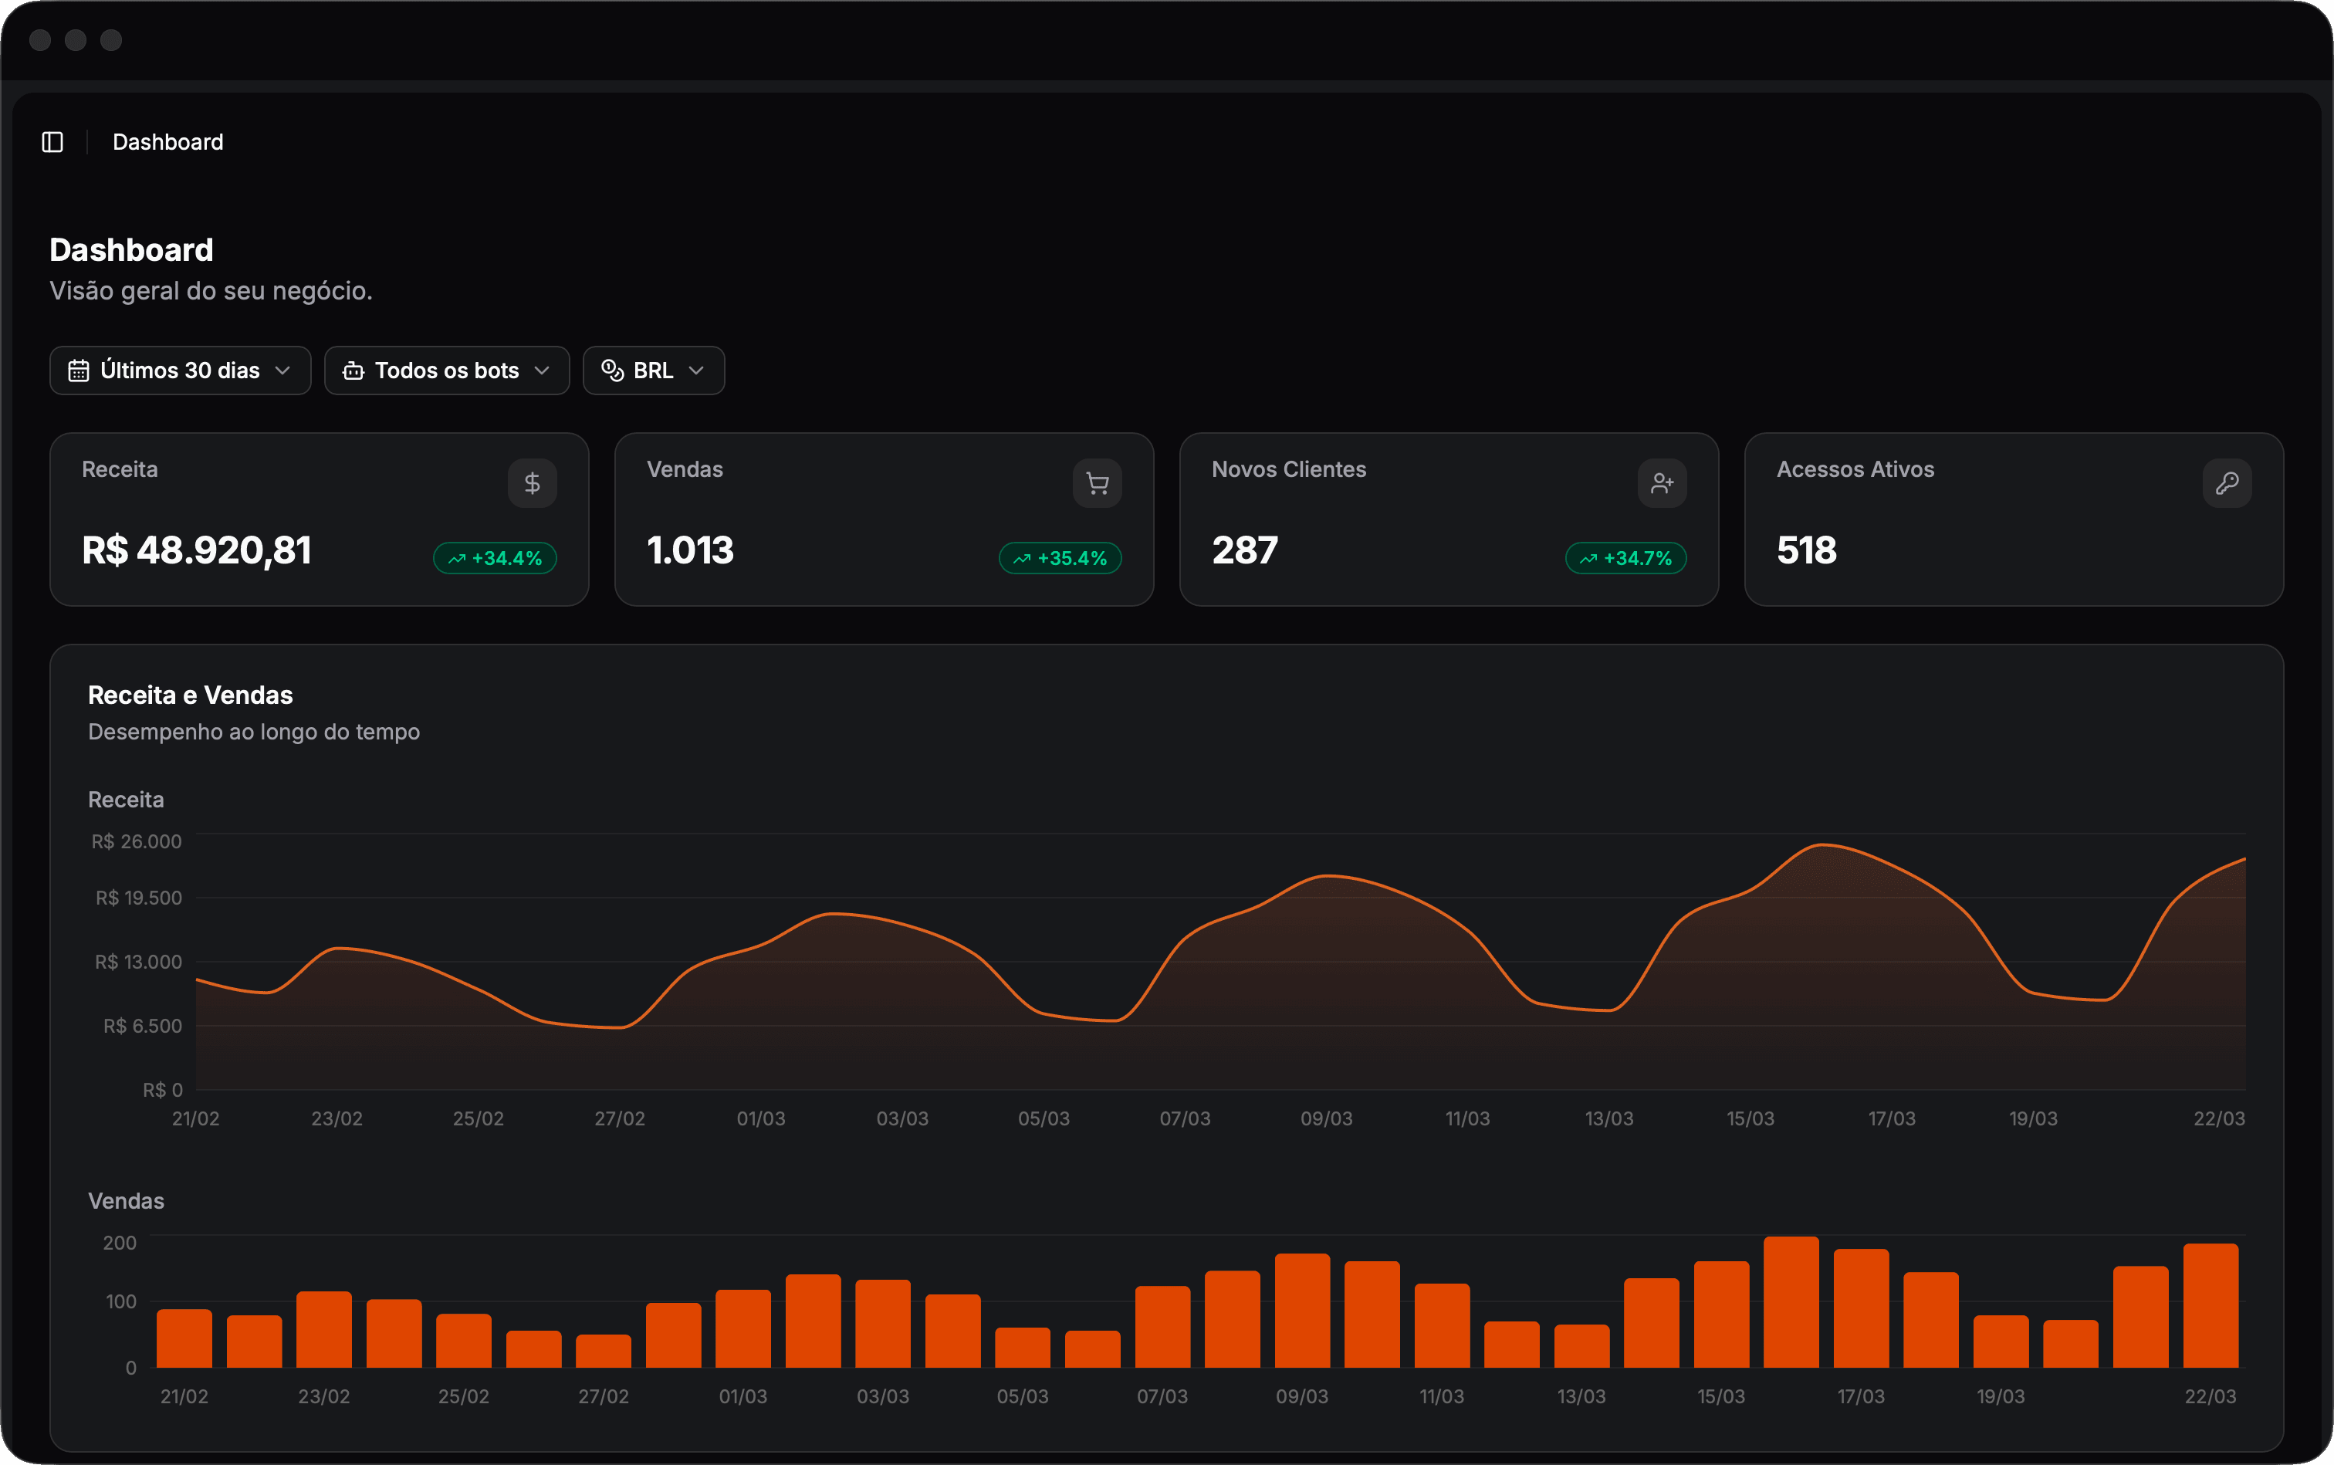Viewport: 2334px width, 1465px height.
Task: Click the +35.4% growth badge on Vendas
Action: [1060, 558]
